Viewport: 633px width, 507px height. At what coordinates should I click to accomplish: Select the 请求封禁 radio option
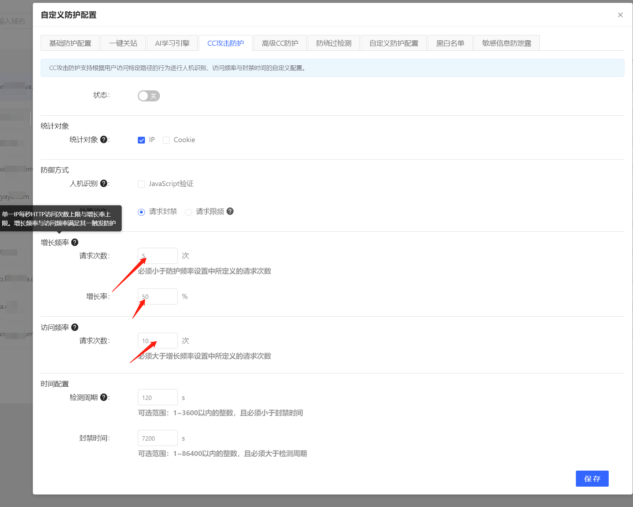(141, 212)
